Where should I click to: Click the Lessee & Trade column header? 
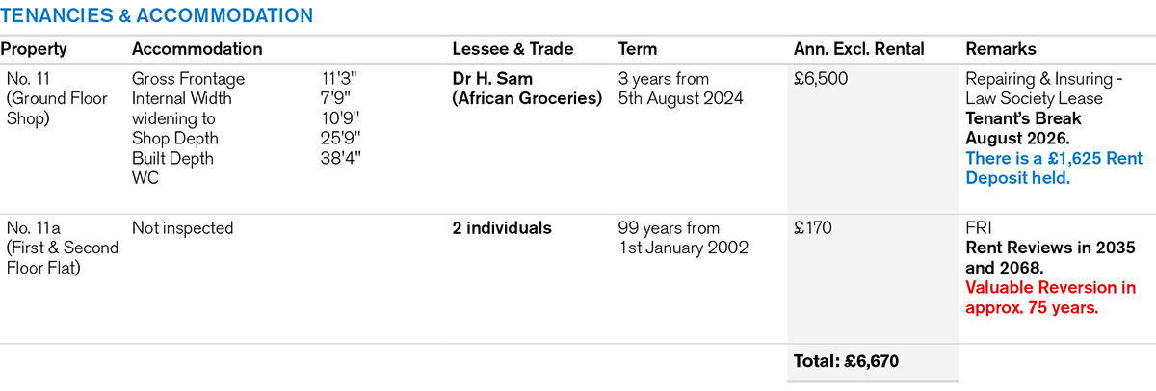512,49
